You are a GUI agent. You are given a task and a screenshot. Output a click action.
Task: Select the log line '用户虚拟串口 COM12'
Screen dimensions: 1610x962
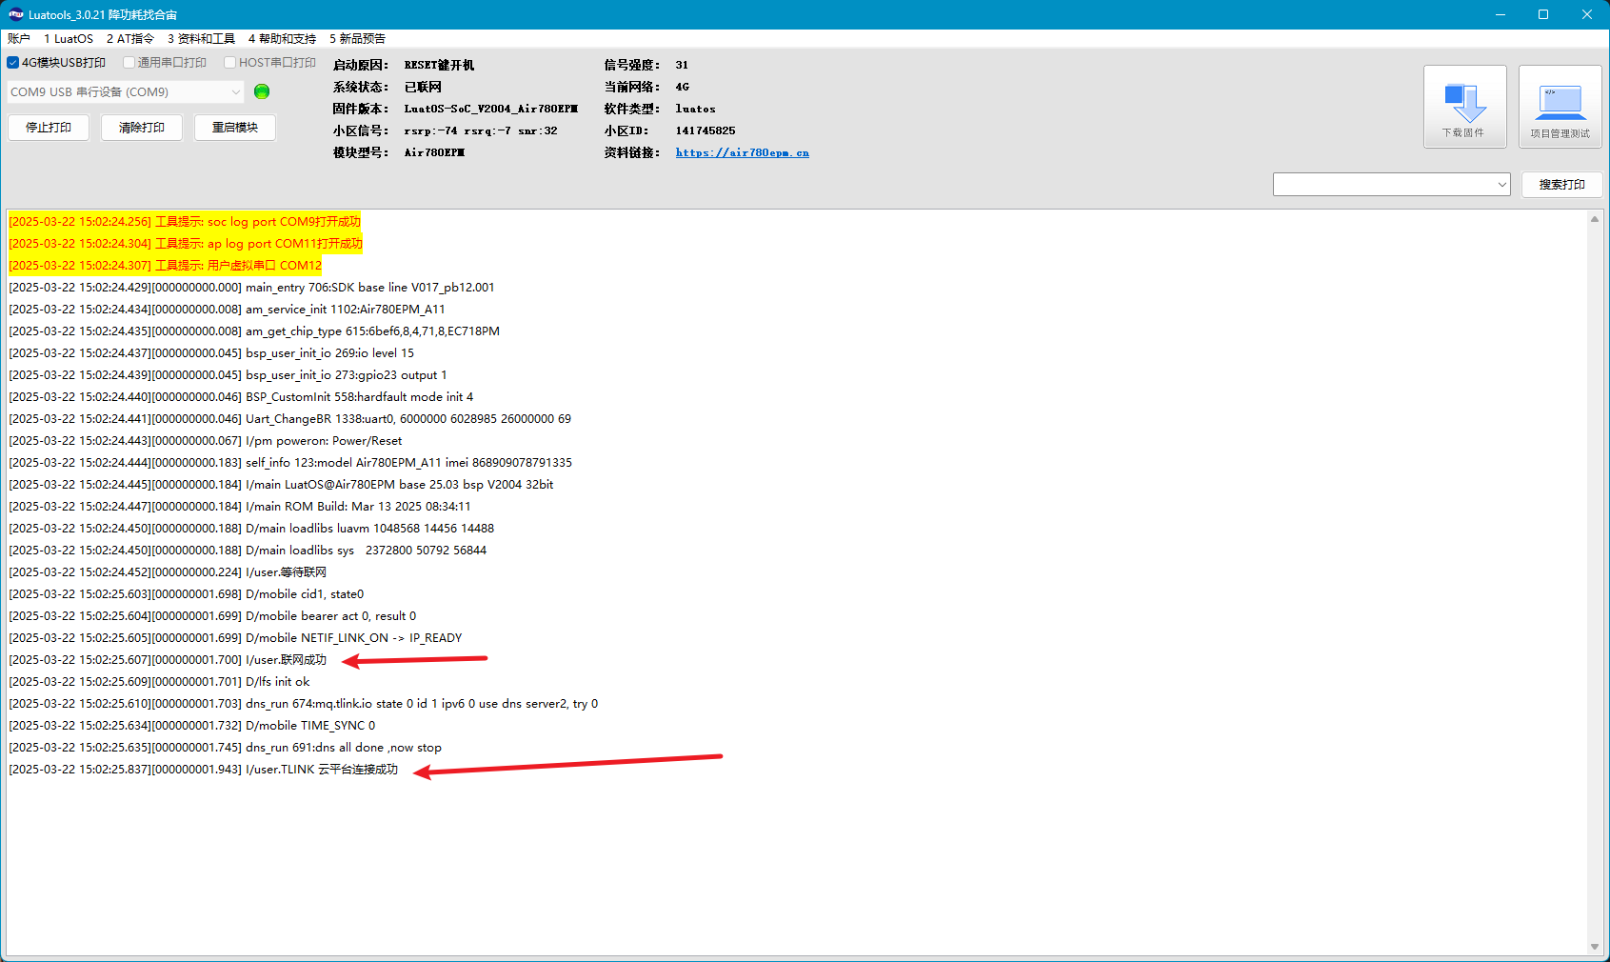(x=166, y=266)
